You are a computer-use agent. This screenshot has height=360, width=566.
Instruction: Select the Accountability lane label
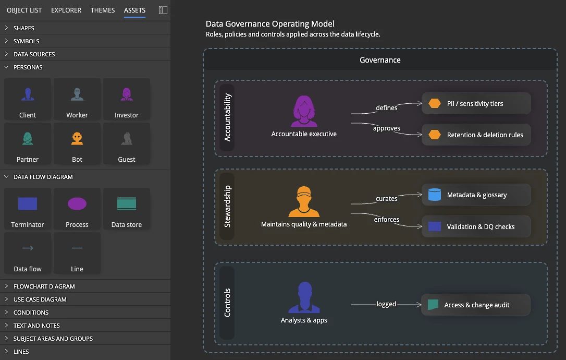coord(227,117)
